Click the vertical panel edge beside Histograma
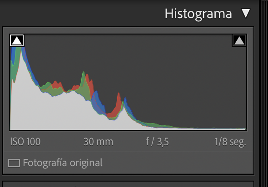This screenshot has width=268, height=187. [263, 93]
